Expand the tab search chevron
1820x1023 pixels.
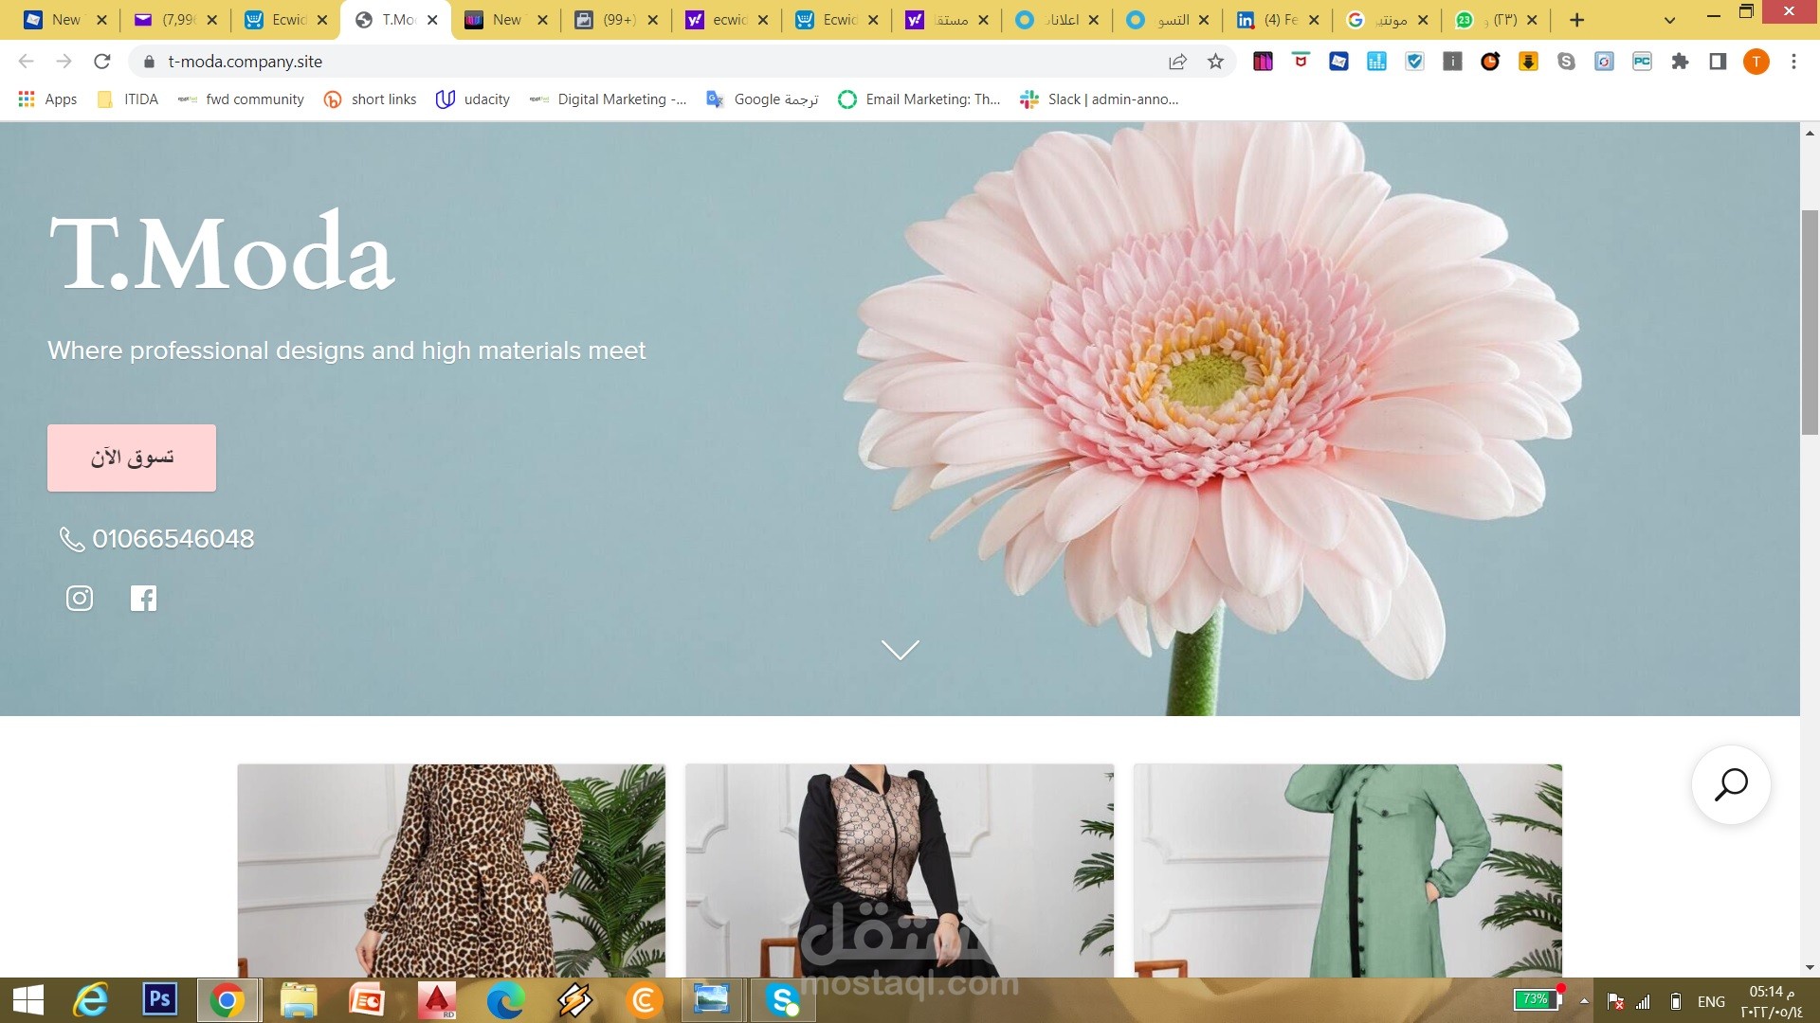[1669, 20]
